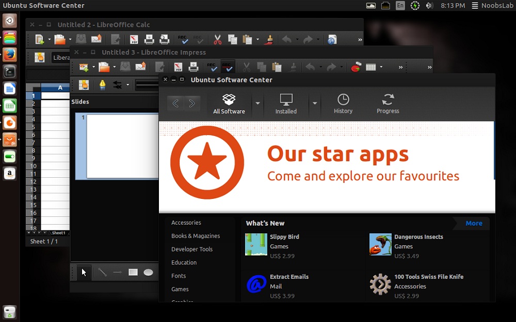Screen dimensions: 516x322
Task: Select the Rectangle tool in Impress
Action: [133, 272]
